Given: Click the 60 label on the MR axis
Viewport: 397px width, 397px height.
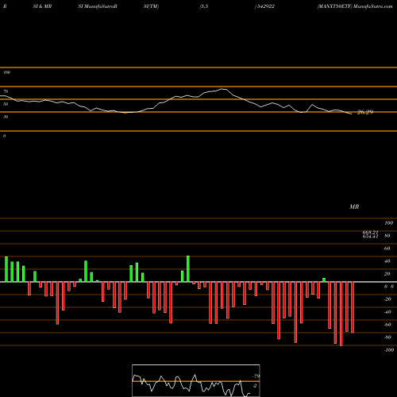Looking at the screenshot, I should coord(387,249).
